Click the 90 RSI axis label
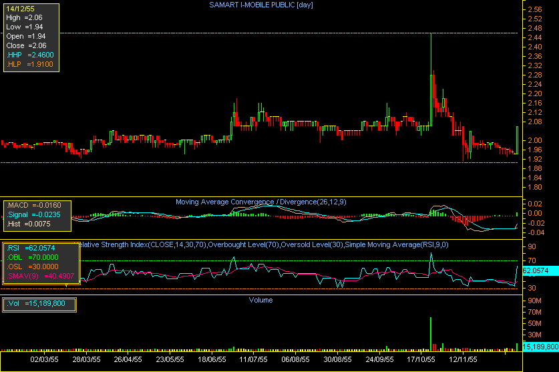The height and width of the screenshot is (372, 559). (x=532, y=247)
